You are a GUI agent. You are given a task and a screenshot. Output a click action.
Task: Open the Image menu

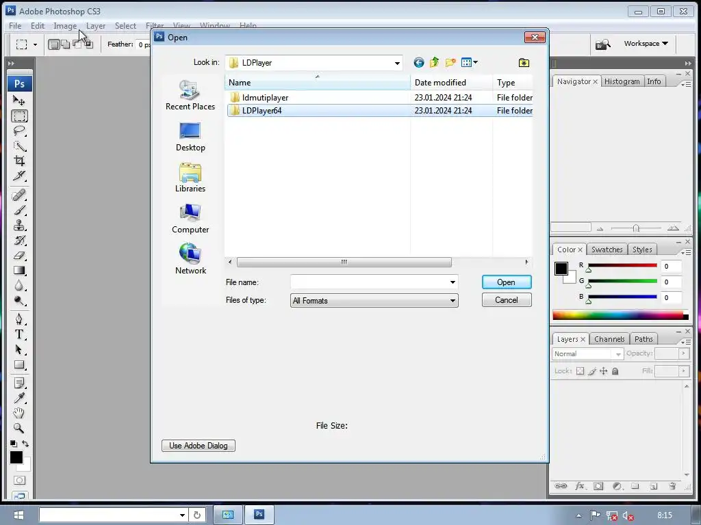point(65,26)
